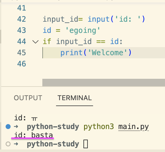Viewport: 165px width, 152px height.
Task: Click the 'id: ㅠ' terminal output line
Action: pyautogui.click(x=26, y=118)
